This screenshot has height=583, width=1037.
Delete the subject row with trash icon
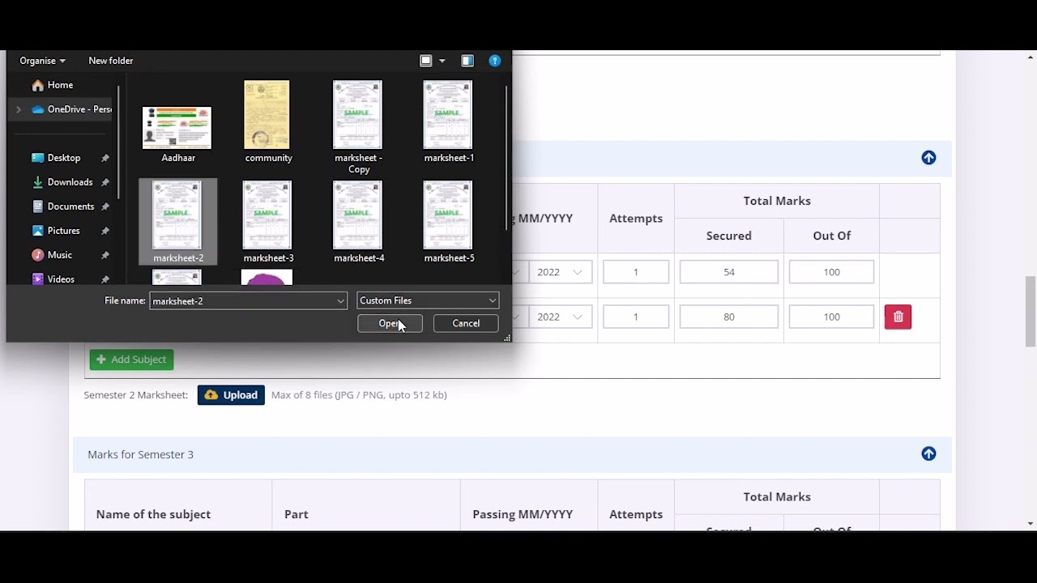pyautogui.click(x=898, y=317)
